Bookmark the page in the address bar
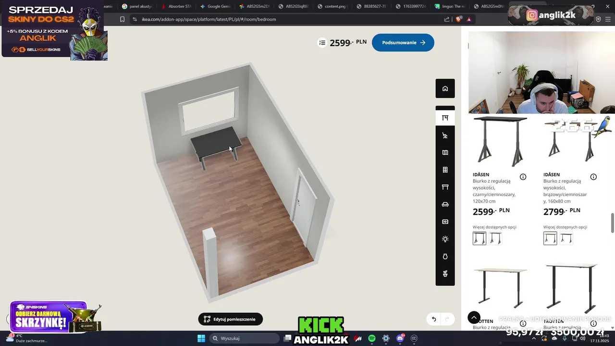This screenshot has width=615, height=346. point(122,19)
